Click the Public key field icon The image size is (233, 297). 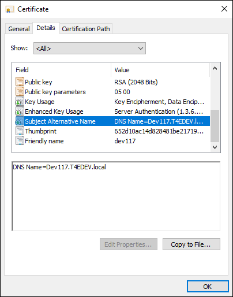[20, 81]
